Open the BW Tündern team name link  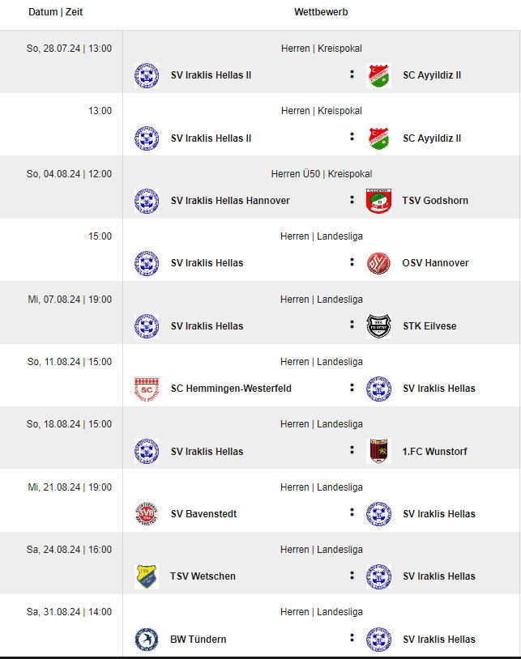199,640
